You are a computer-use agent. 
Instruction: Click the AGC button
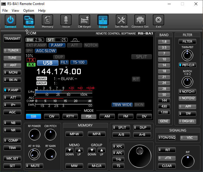pyautogui.click(x=12, y=112)
